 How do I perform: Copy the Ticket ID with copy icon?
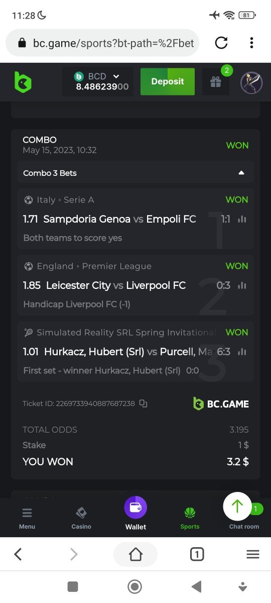(144, 404)
